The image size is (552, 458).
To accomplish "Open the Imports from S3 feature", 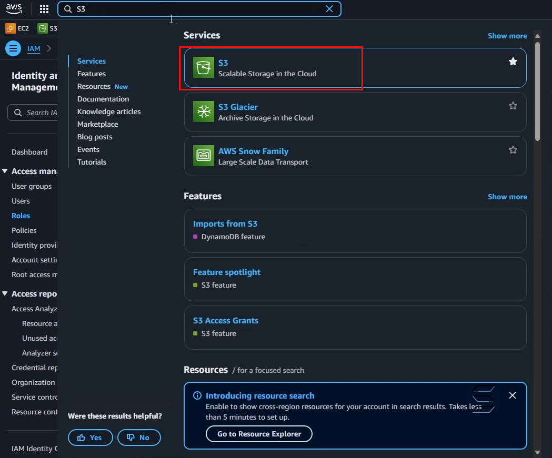I will pos(225,223).
